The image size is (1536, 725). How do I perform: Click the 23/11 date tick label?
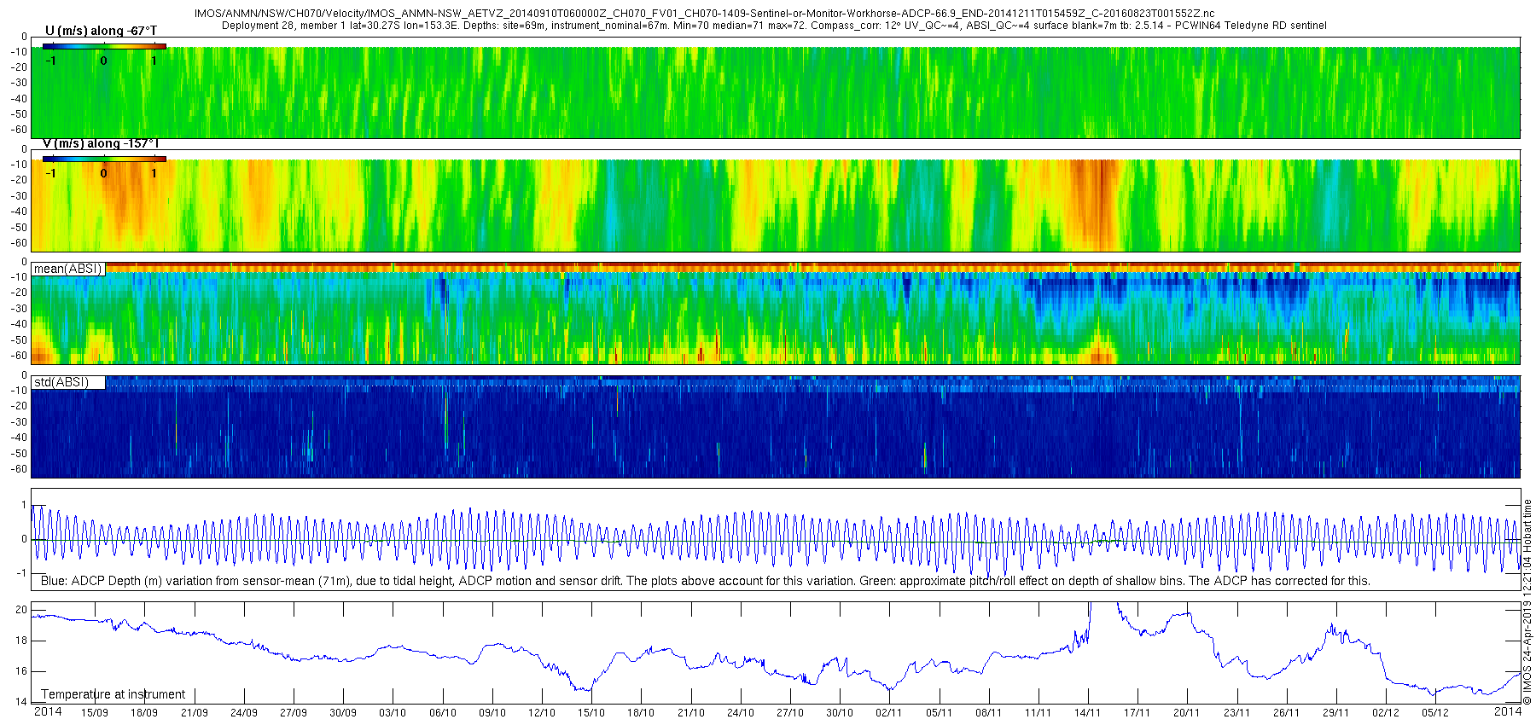pos(1236,713)
